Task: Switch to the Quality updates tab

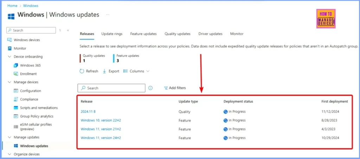Action: point(178,34)
